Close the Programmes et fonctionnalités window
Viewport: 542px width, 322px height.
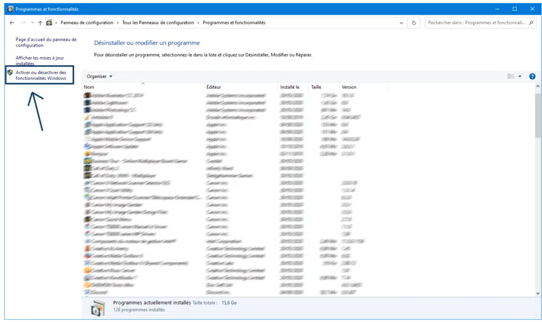click(532, 9)
